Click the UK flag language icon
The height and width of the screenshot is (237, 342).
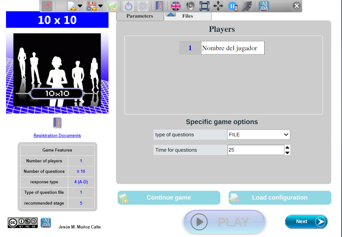pos(175,6)
